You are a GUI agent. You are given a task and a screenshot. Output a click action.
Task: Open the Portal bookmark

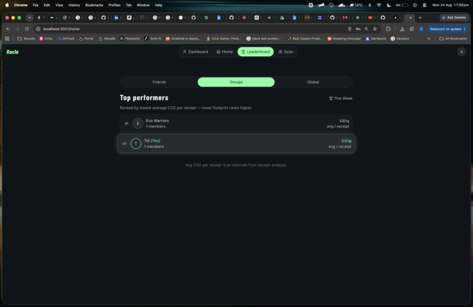86,39
